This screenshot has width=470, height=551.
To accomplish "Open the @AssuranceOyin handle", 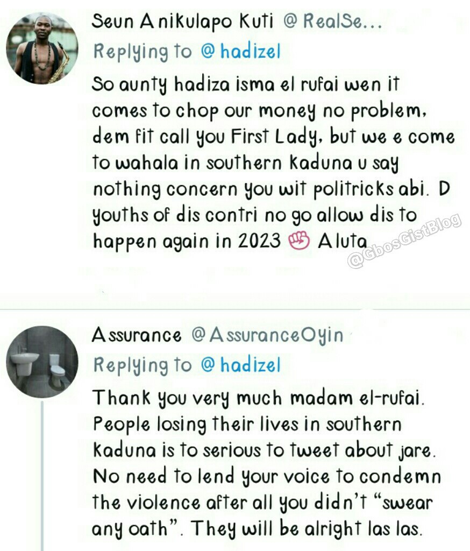I will [267, 335].
